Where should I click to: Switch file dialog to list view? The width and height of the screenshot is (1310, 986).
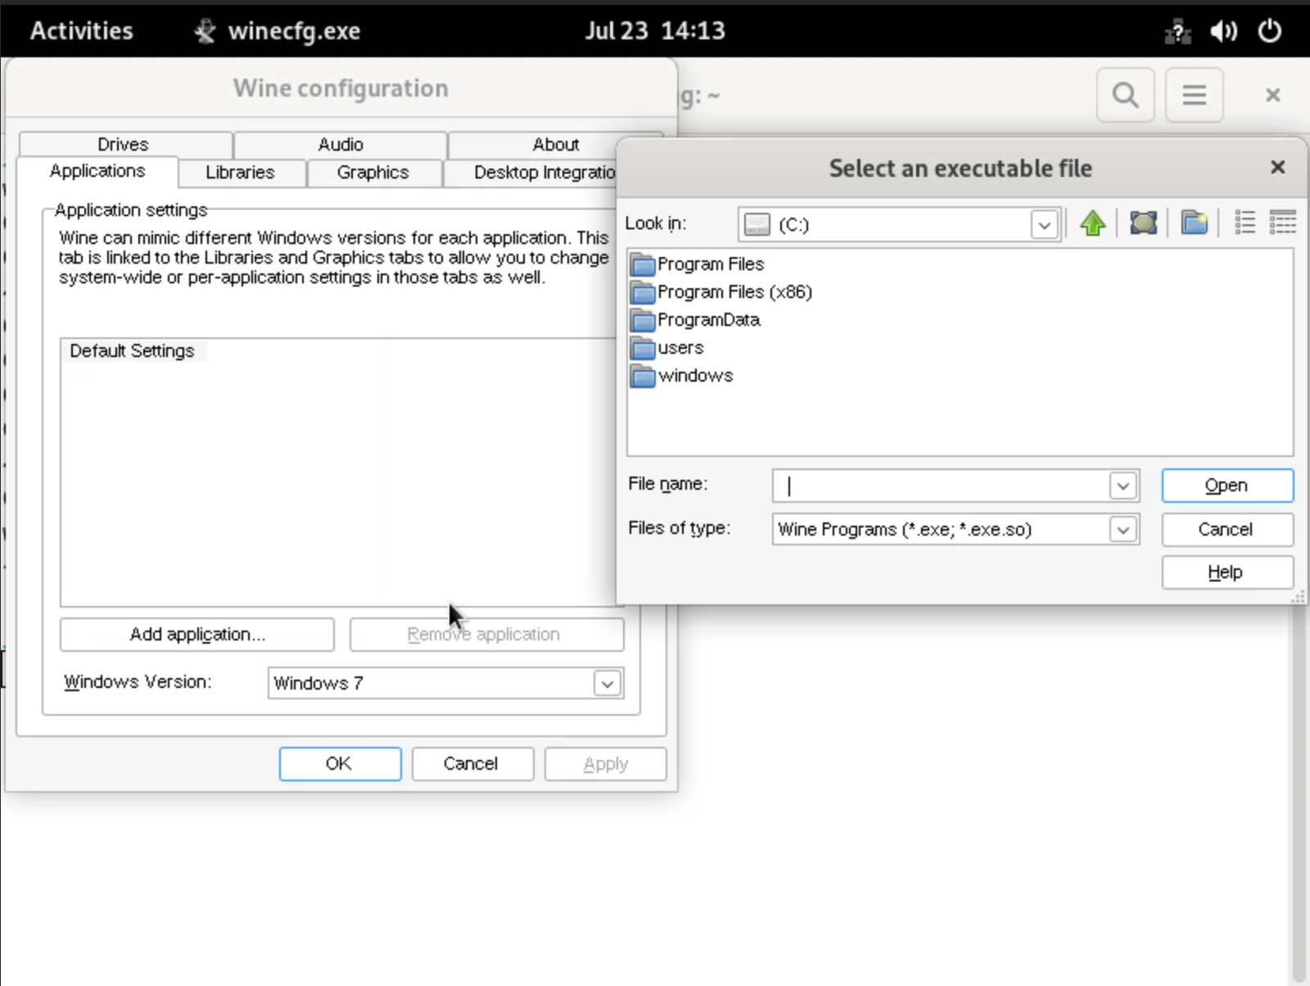tap(1244, 223)
